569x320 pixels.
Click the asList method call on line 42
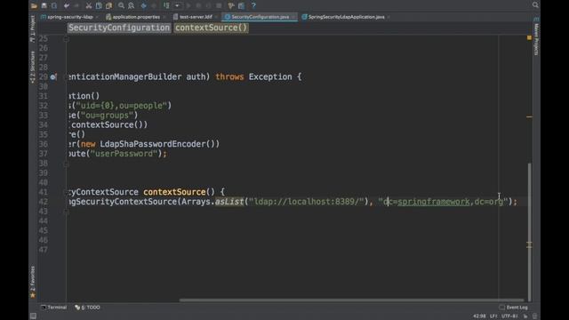coord(229,202)
